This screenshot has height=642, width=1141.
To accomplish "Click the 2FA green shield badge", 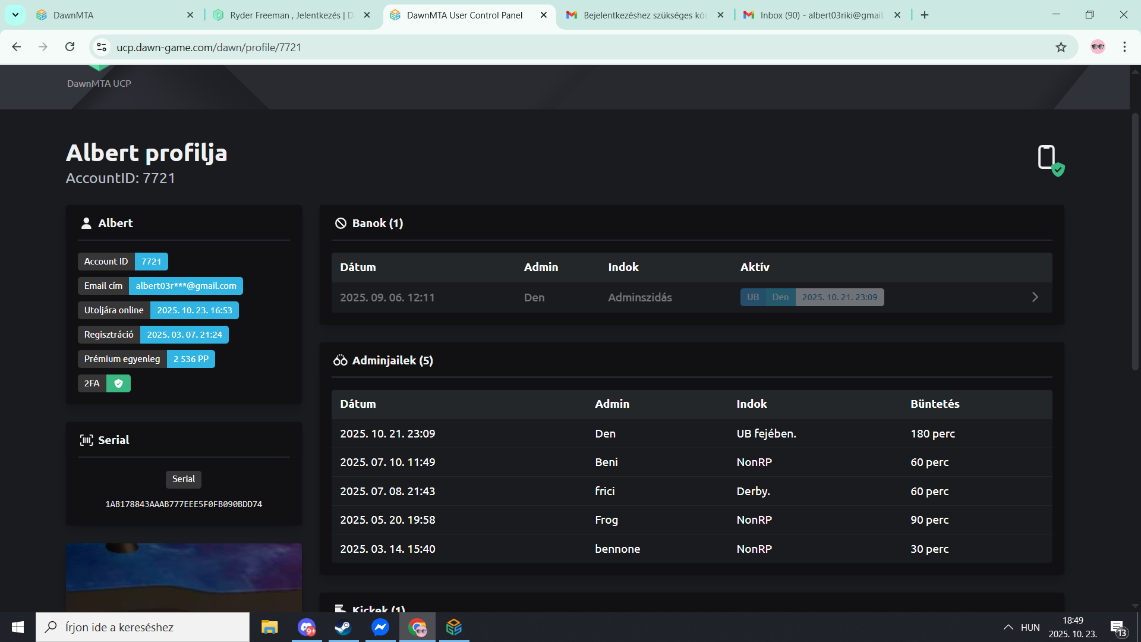I will click(118, 383).
